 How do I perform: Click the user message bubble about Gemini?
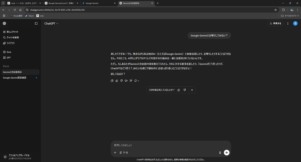[x=209, y=35]
